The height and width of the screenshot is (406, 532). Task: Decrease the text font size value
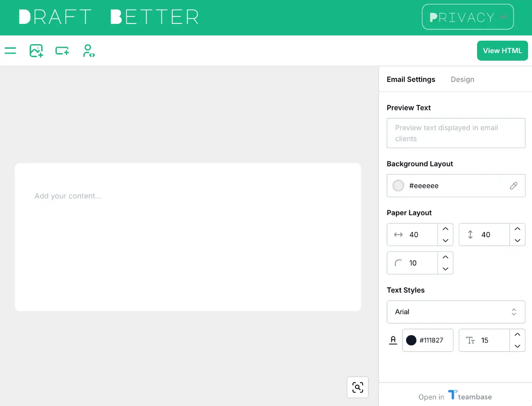pos(517,346)
